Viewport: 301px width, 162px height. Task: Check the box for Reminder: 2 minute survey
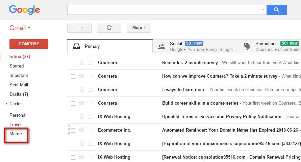[x=73, y=63]
